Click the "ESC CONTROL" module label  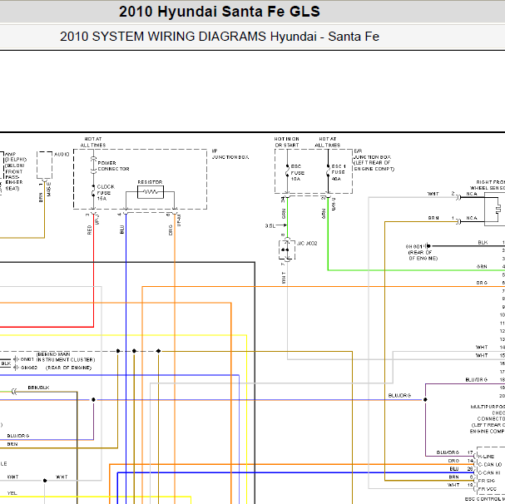click(x=485, y=499)
